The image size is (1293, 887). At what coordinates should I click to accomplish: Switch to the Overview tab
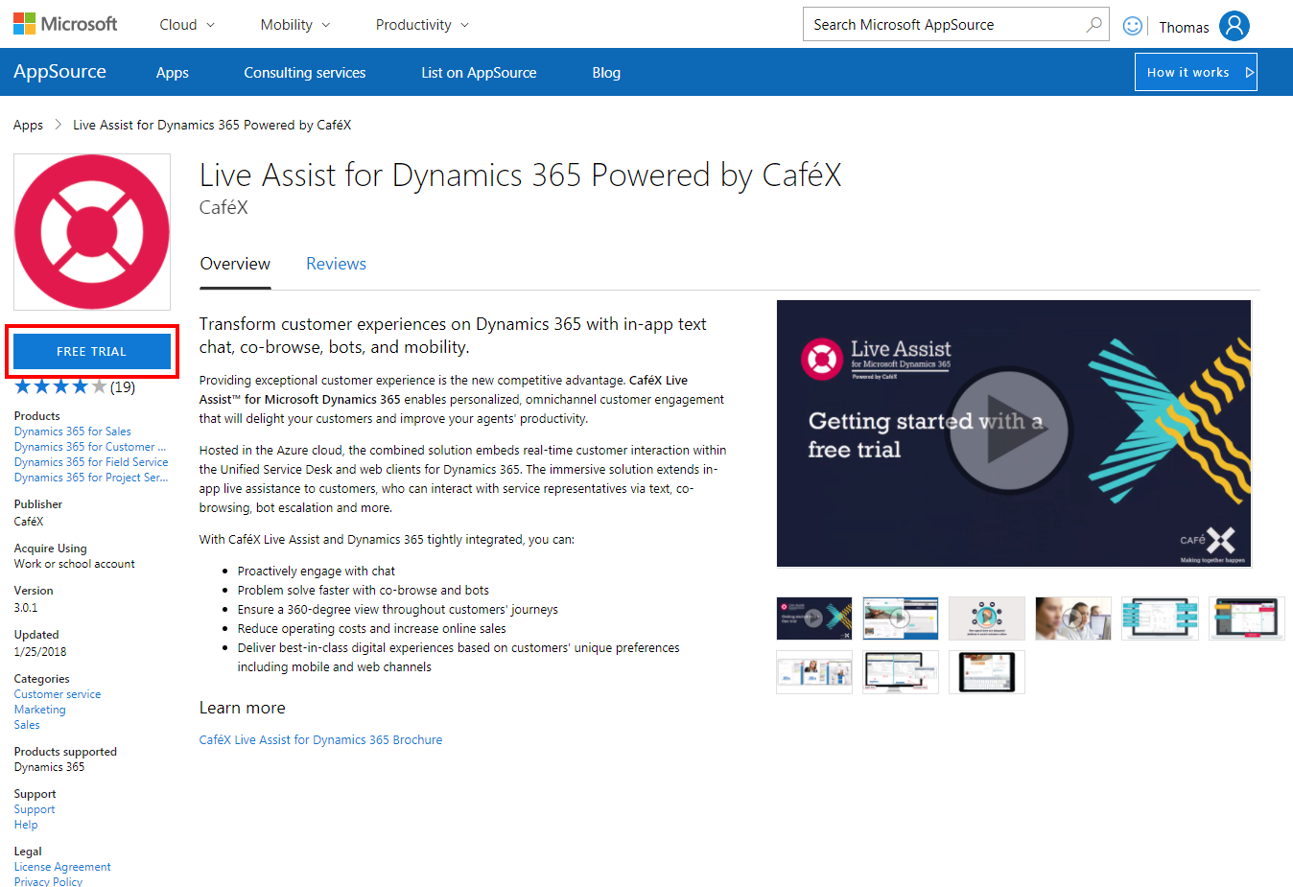[x=235, y=264]
